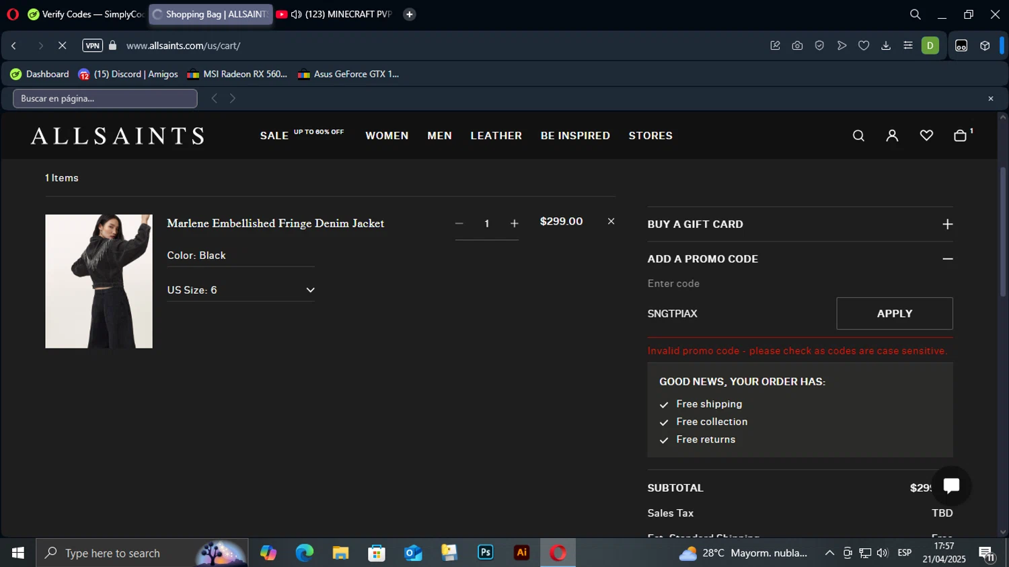Viewport: 1009px width, 567px height.
Task: Mute audio on the YouTube tab
Action: pos(296,14)
